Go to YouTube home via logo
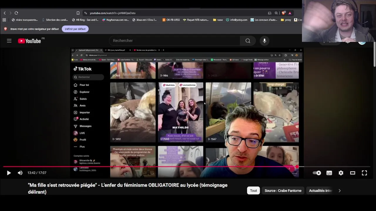This screenshot has height=211, width=376. click(30, 41)
